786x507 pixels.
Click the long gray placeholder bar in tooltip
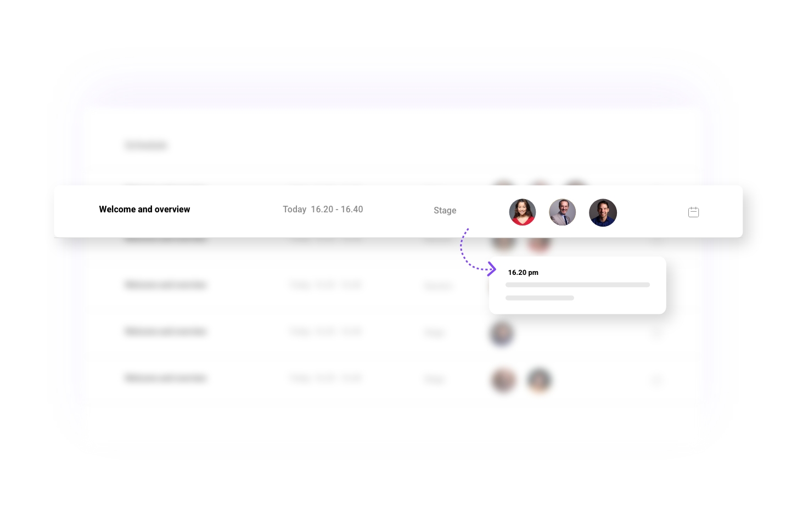(577, 285)
